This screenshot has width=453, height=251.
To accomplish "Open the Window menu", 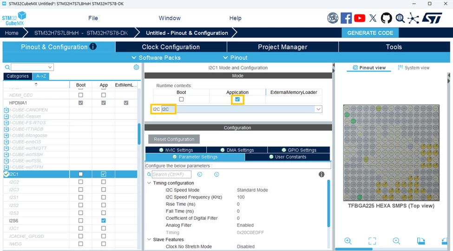I will pyautogui.click(x=170, y=18).
